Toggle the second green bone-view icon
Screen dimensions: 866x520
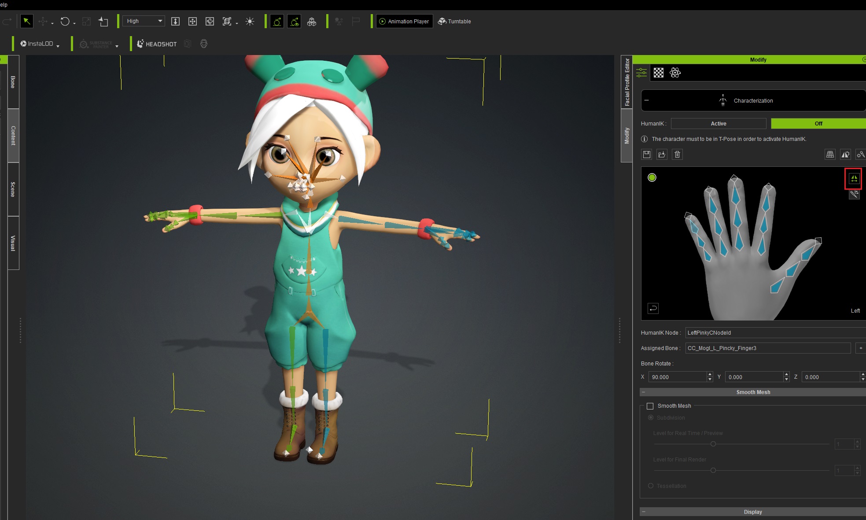click(294, 21)
